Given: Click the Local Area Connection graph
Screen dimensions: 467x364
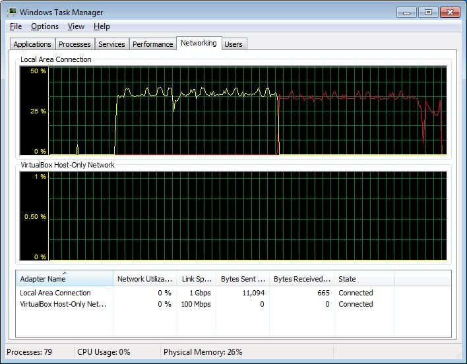Looking at the screenshot, I should [233, 110].
